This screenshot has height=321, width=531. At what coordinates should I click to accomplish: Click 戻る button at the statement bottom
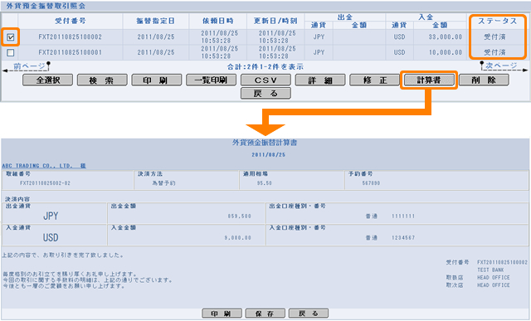coord(309,314)
